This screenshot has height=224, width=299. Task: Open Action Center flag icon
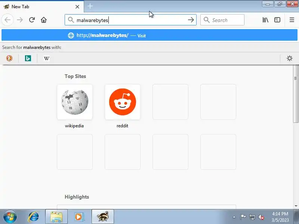click(243, 217)
